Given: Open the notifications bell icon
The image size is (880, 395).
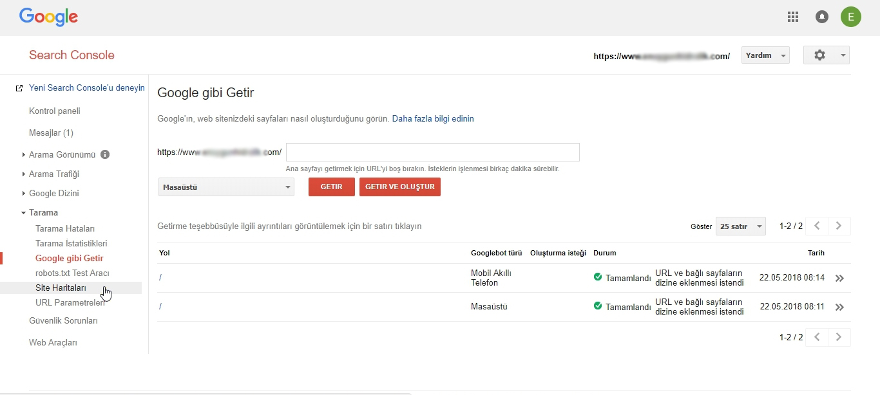Looking at the screenshot, I should tap(822, 17).
